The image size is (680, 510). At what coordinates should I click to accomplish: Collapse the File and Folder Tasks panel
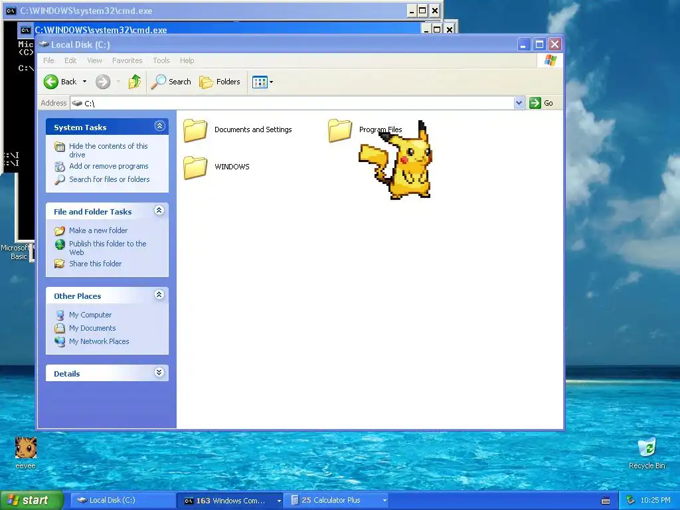coord(159,211)
